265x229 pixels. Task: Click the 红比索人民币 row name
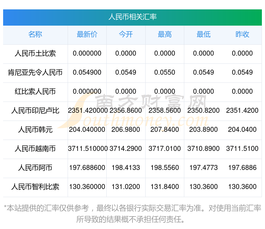pyautogui.click(x=35, y=92)
